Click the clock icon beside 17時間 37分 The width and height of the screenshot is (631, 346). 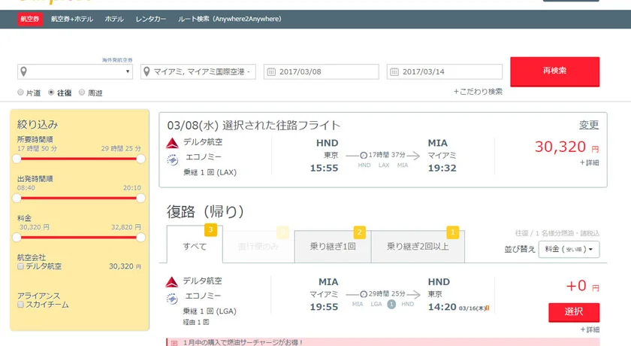point(364,155)
